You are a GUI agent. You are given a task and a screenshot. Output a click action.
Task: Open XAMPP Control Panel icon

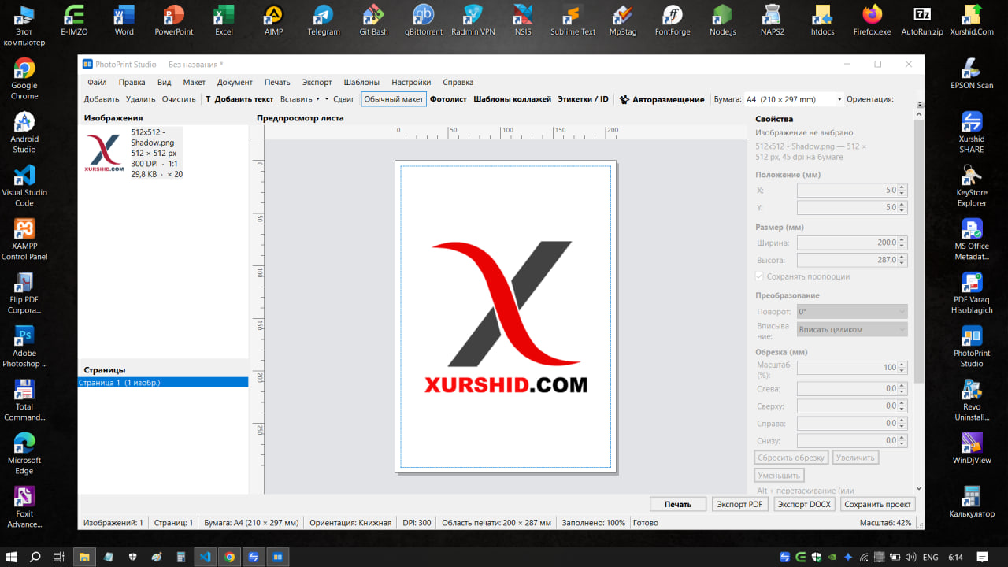(24, 239)
